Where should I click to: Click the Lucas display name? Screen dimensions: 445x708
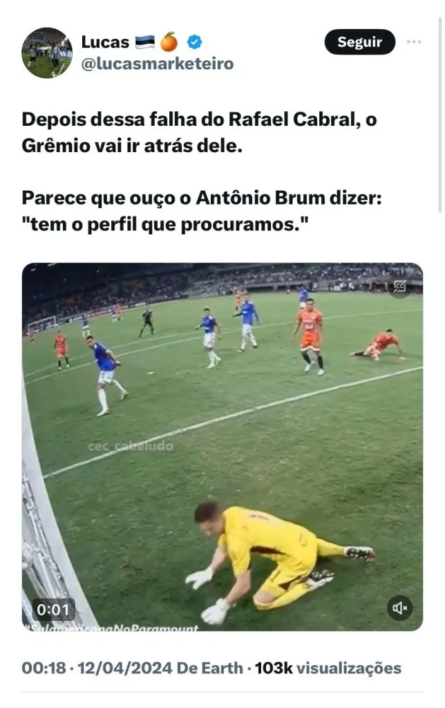click(x=105, y=42)
